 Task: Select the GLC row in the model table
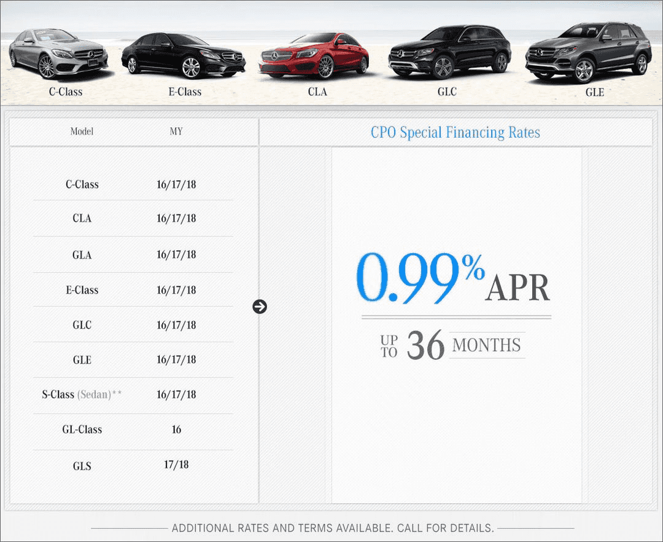tap(133, 324)
